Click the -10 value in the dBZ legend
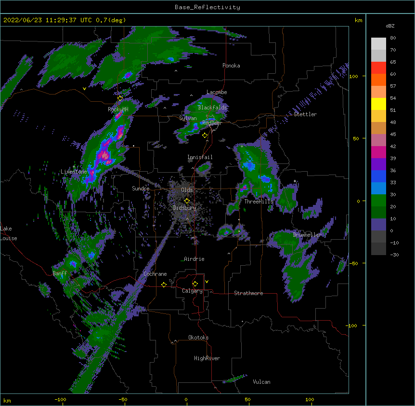This screenshot has width=415, height=406. point(394,243)
